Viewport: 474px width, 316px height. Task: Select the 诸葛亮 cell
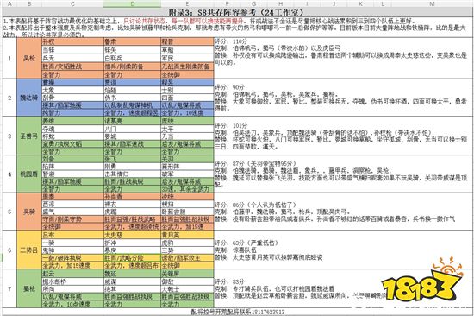coord(133,121)
